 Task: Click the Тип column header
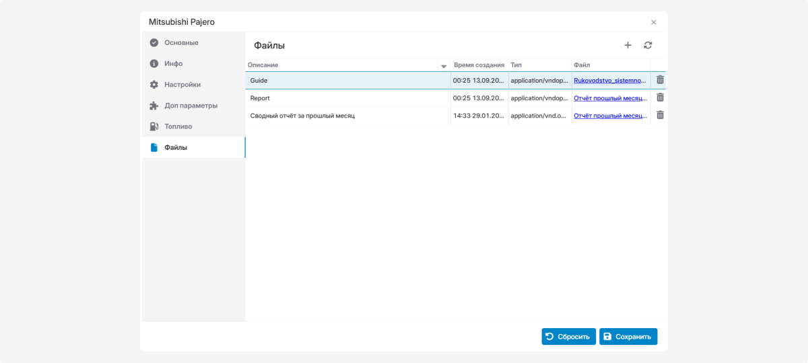(516, 65)
